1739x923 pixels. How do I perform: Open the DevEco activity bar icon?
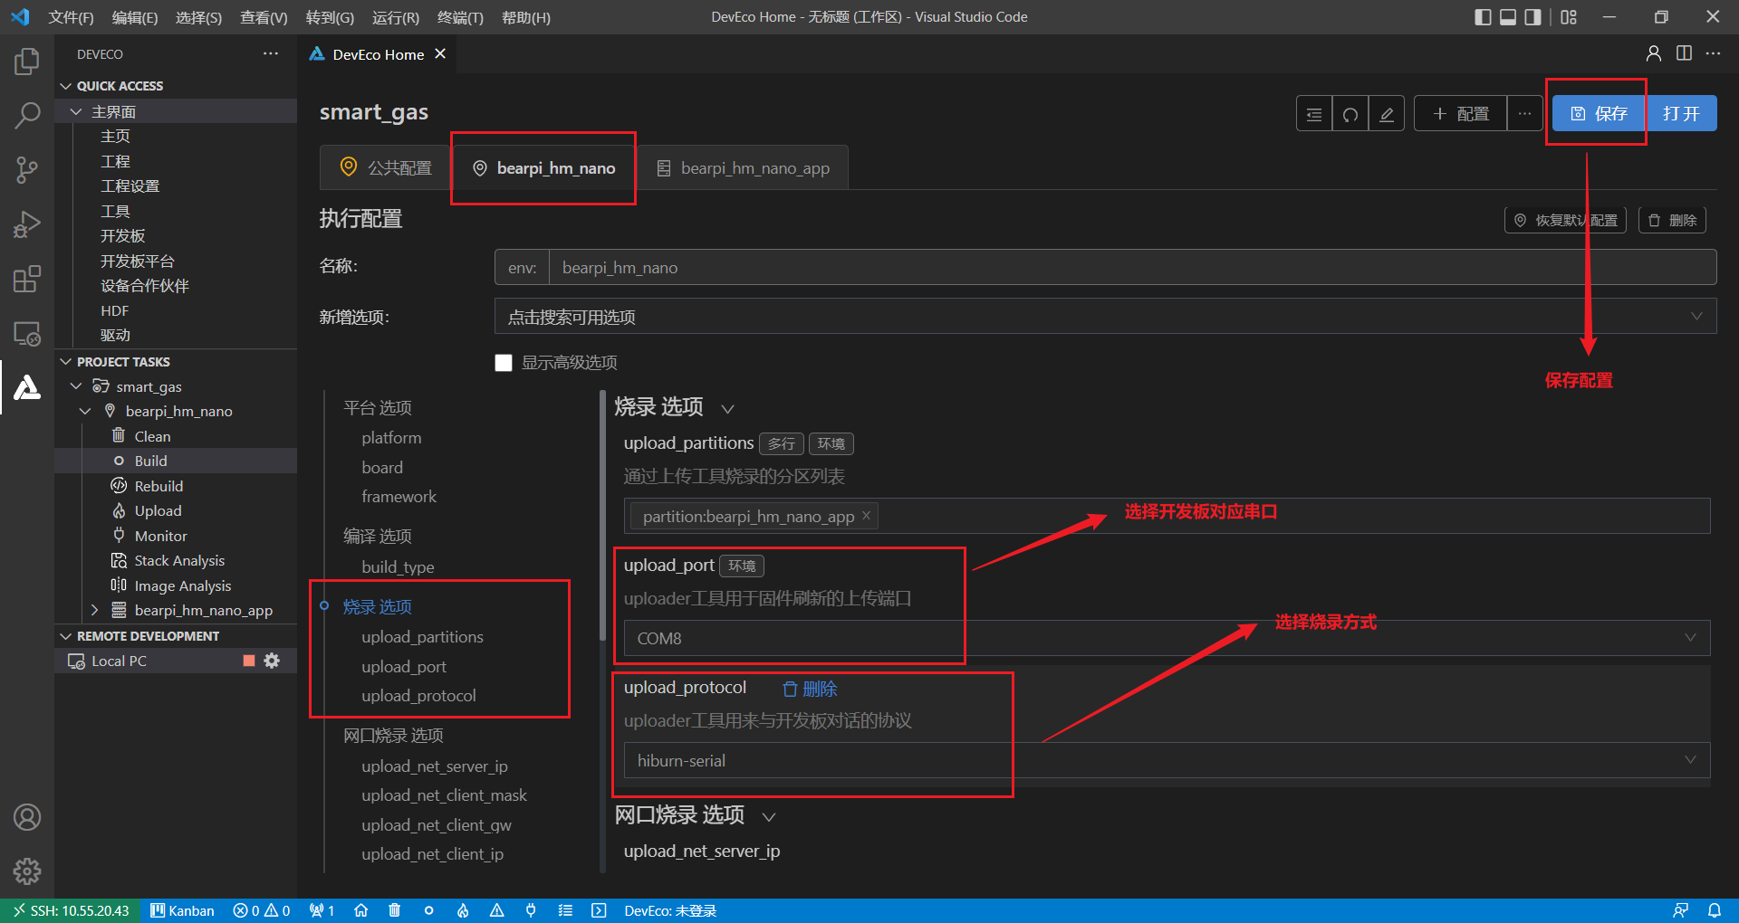point(27,387)
